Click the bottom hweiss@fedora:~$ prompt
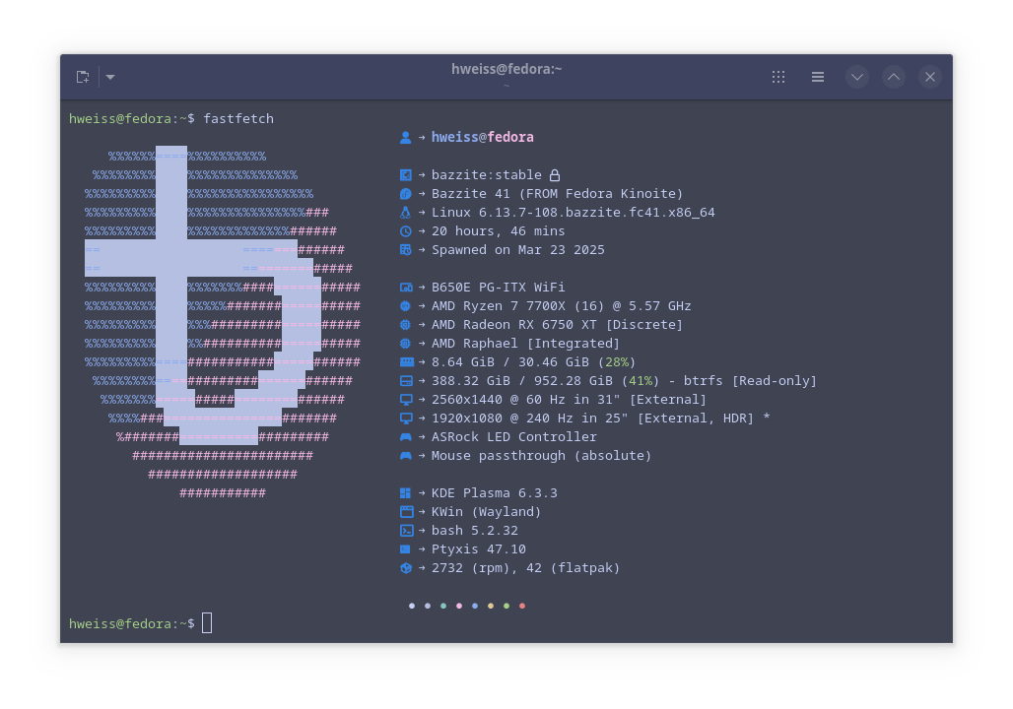 (132, 623)
